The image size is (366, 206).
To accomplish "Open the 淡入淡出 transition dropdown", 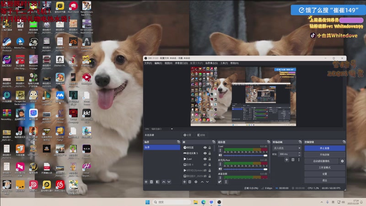I will (x=286, y=148).
